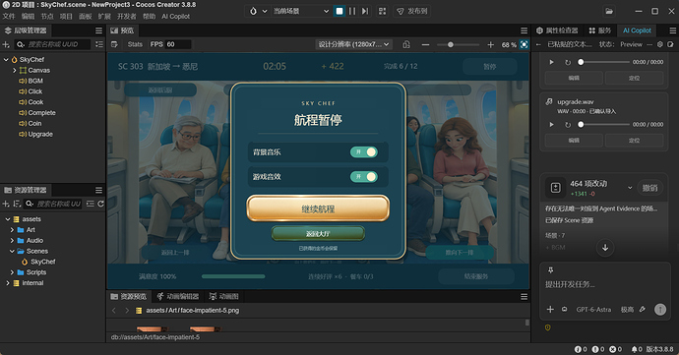
Task: Click the FPS value input field
Action: [x=178, y=44]
